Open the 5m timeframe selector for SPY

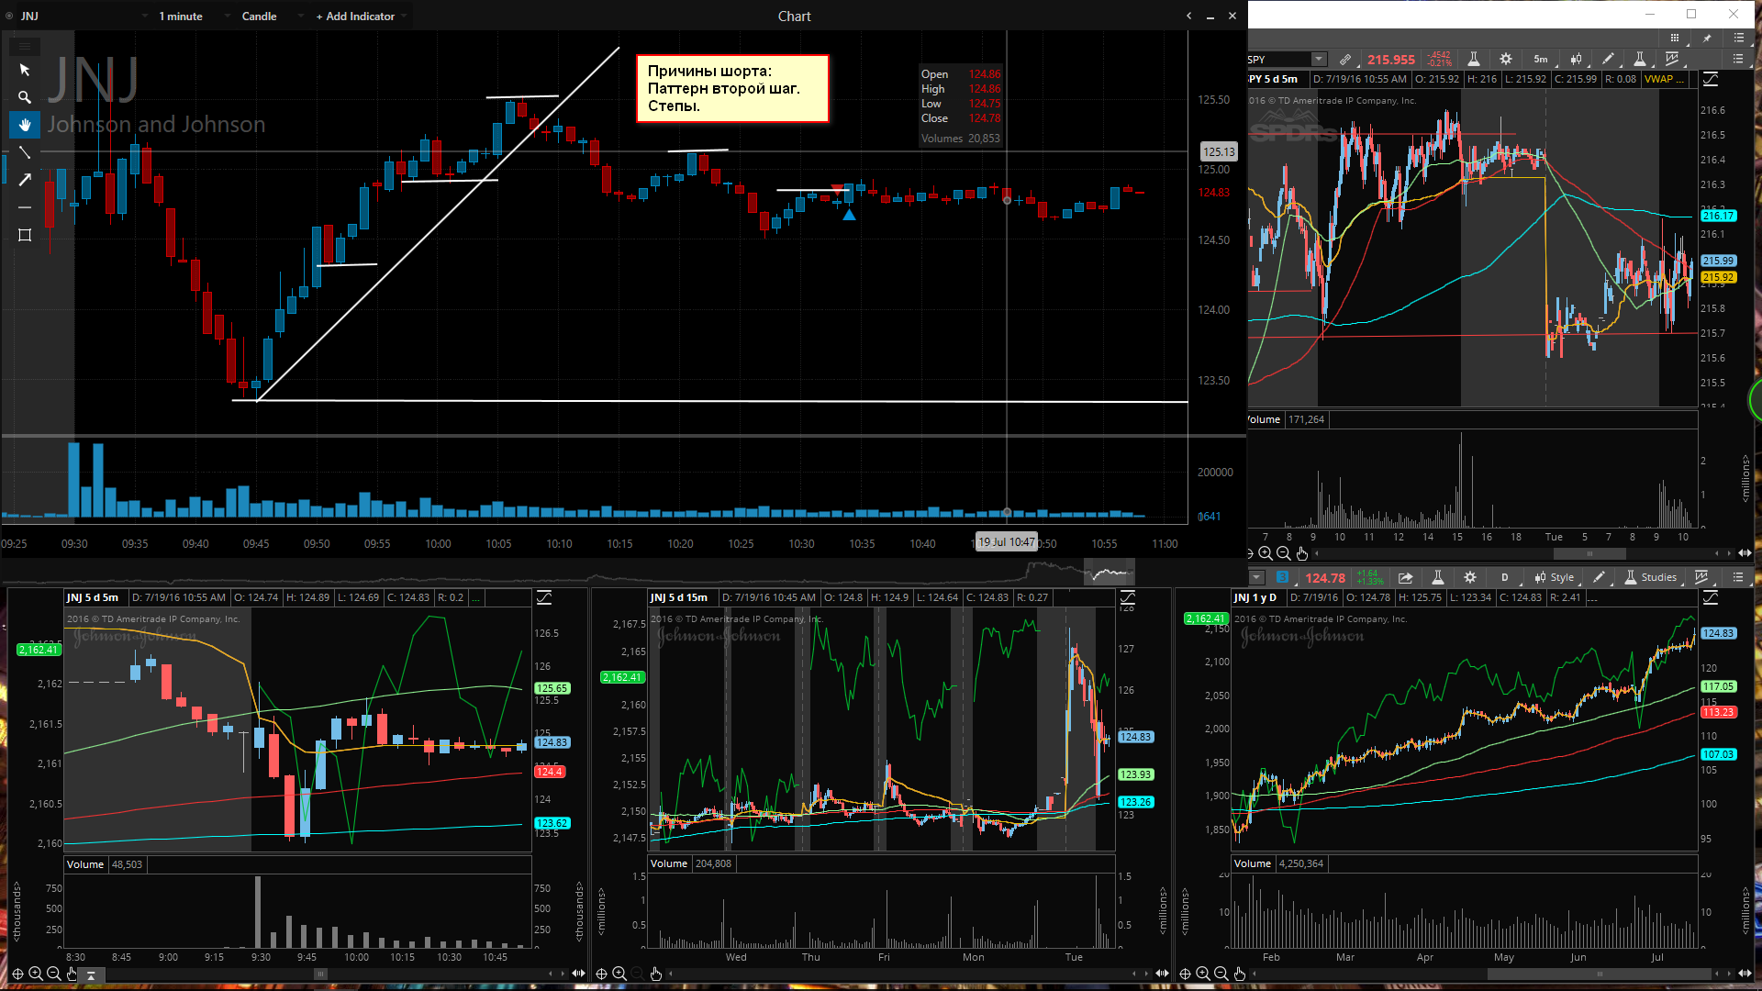coord(1541,59)
